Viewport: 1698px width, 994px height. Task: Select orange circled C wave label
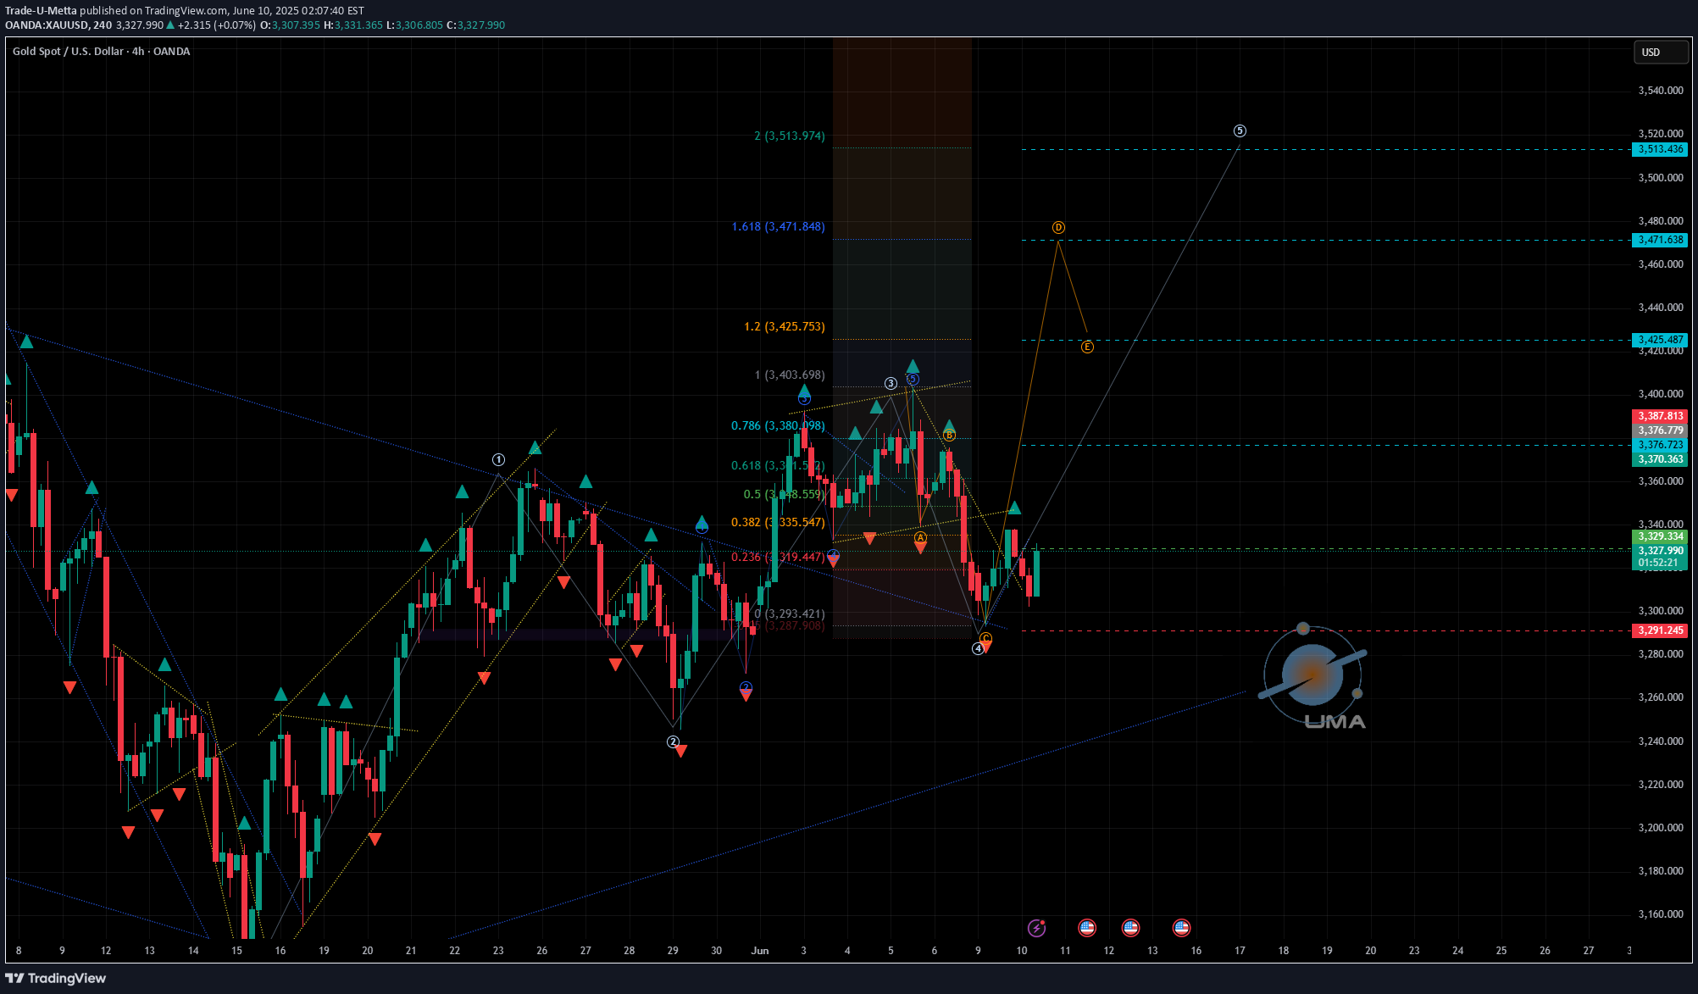(985, 638)
